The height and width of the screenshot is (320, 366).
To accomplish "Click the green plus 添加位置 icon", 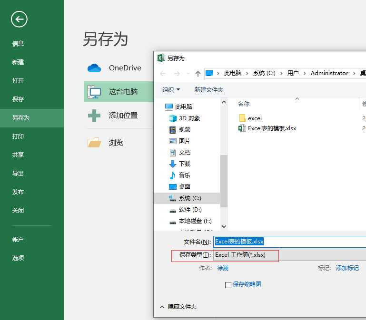I will point(94,116).
